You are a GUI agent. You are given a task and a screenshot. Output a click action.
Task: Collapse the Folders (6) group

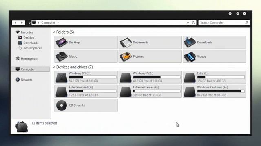pyautogui.click(x=54, y=32)
